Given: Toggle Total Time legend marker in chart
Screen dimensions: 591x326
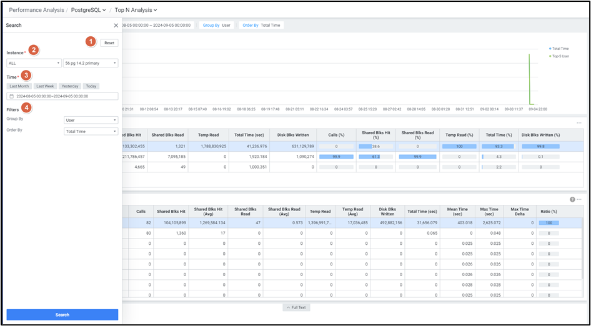Looking at the screenshot, I should point(550,48).
